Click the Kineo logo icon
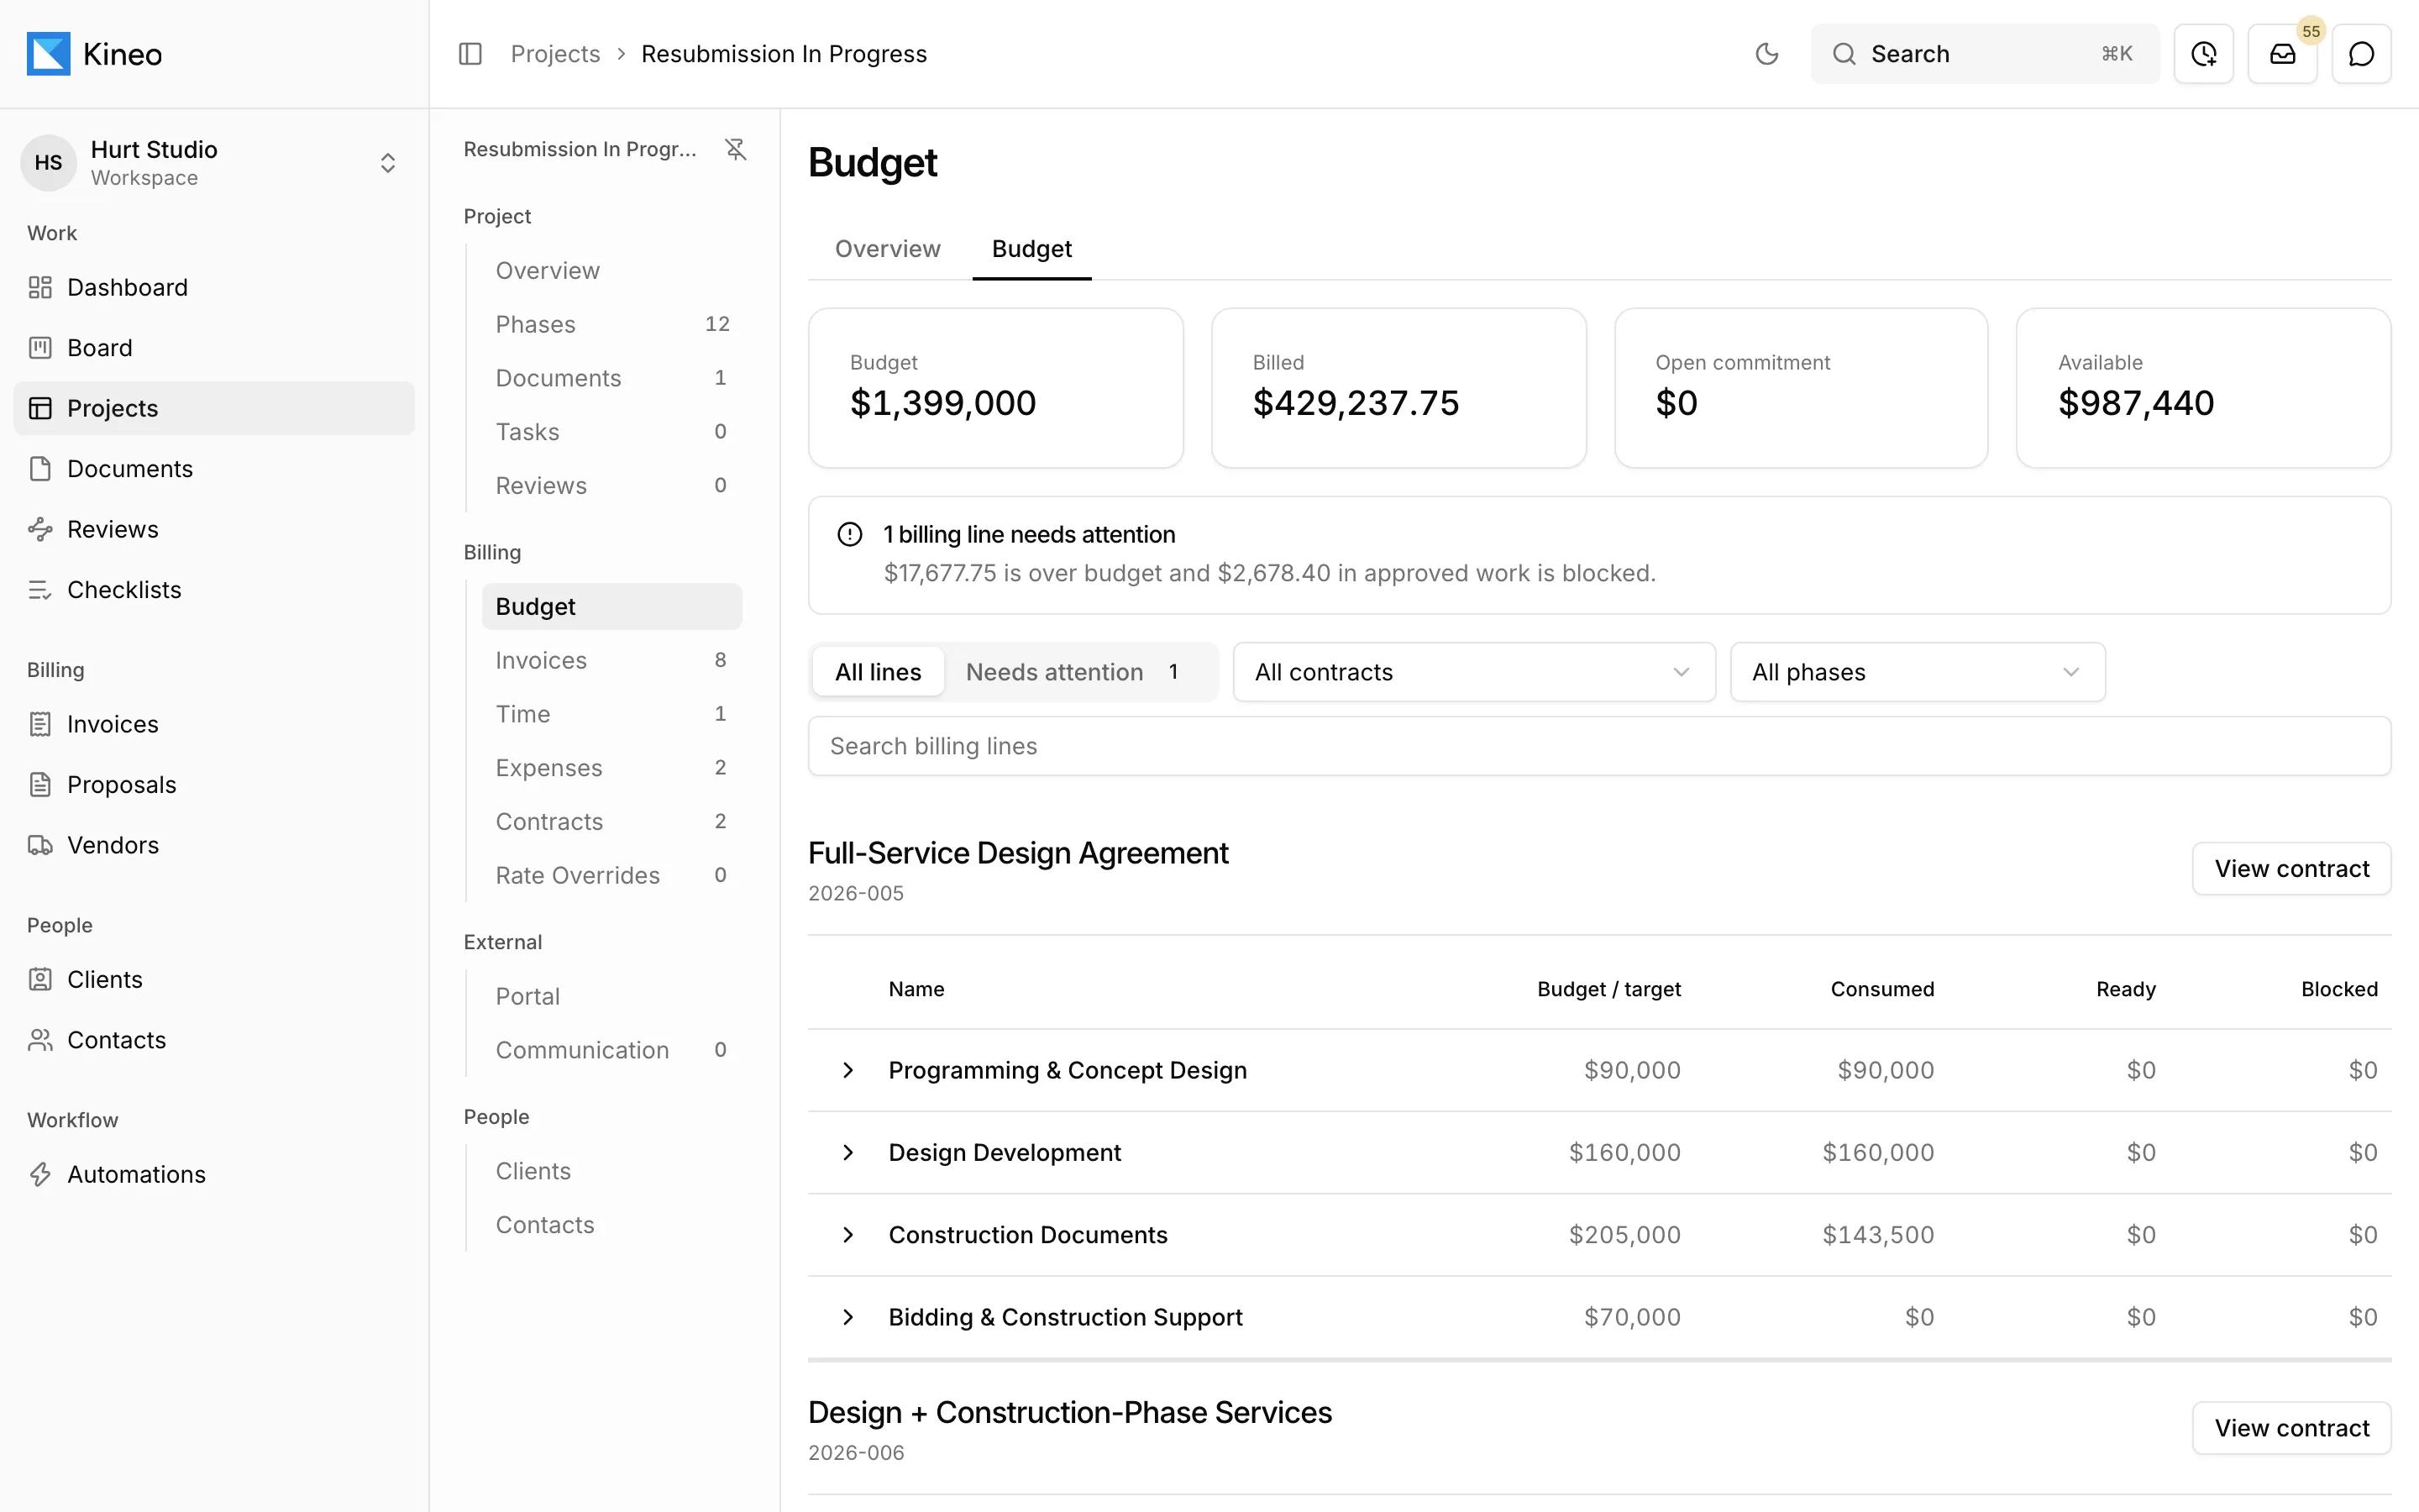 [x=48, y=54]
